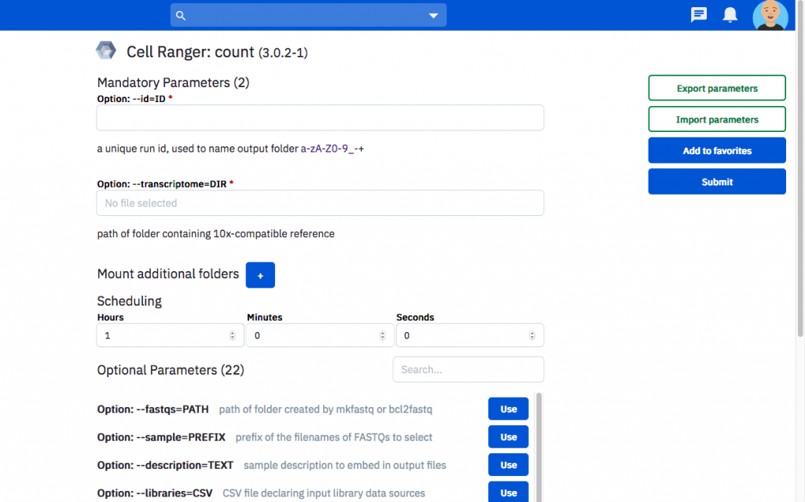Viewport: 805px width, 502px height.
Task: Click 'prefix of the filenames of FASTQs to select'
Action: point(333,438)
